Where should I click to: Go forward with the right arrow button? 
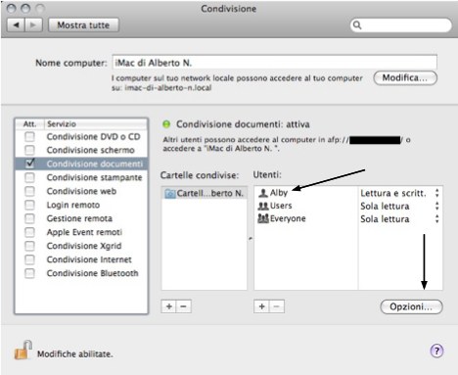[33, 25]
